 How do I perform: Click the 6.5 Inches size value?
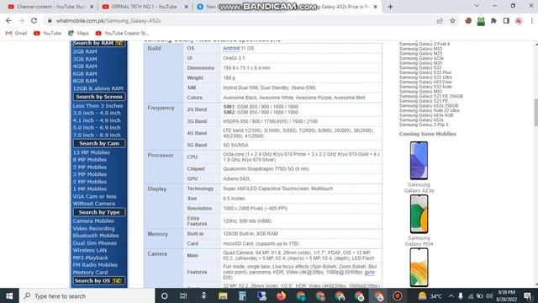(234, 199)
